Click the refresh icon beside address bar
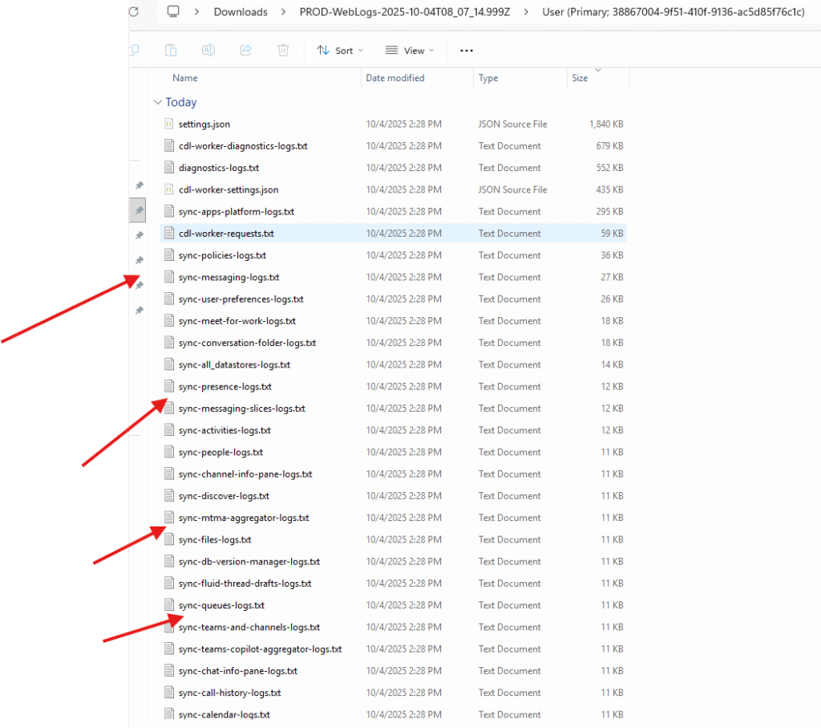The width and height of the screenshot is (821, 728). [133, 12]
